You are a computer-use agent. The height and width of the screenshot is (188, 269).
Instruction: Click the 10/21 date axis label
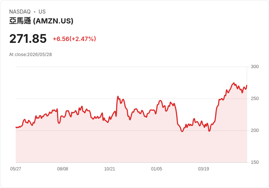[110, 169]
